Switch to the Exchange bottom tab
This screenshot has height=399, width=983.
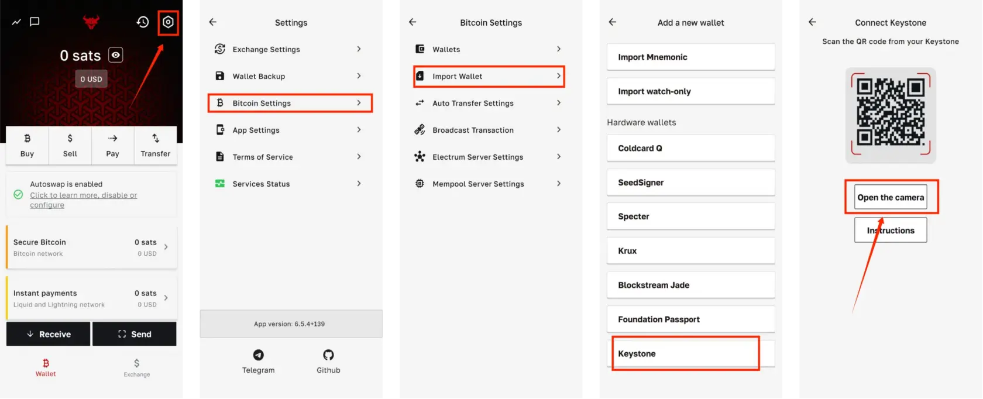click(x=136, y=367)
